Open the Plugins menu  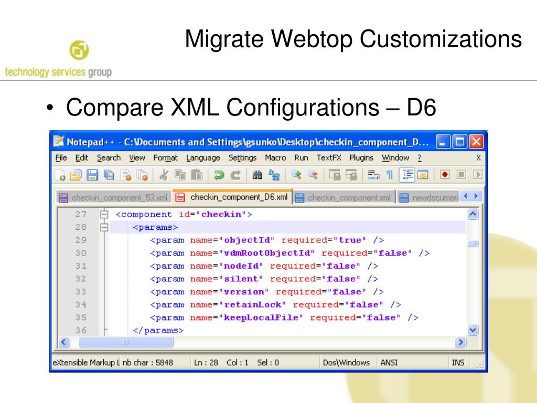pyautogui.click(x=361, y=157)
